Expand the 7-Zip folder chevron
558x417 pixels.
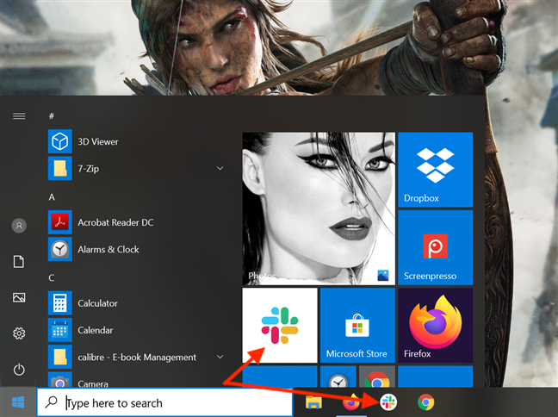point(220,169)
